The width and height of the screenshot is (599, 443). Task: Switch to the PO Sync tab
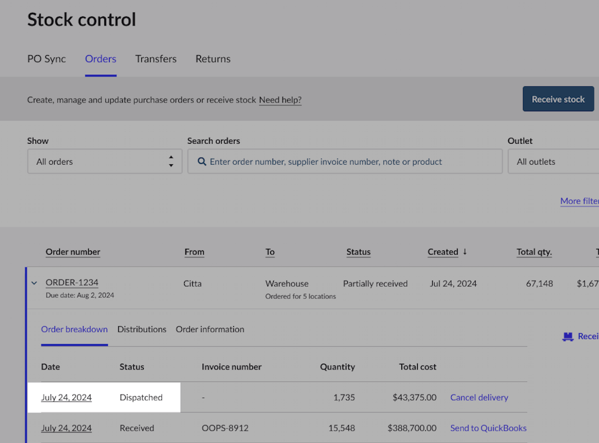46,59
